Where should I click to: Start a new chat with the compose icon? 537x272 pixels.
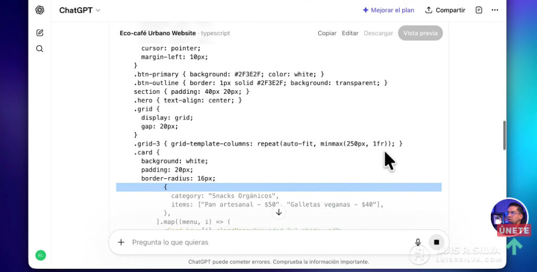coord(40,33)
